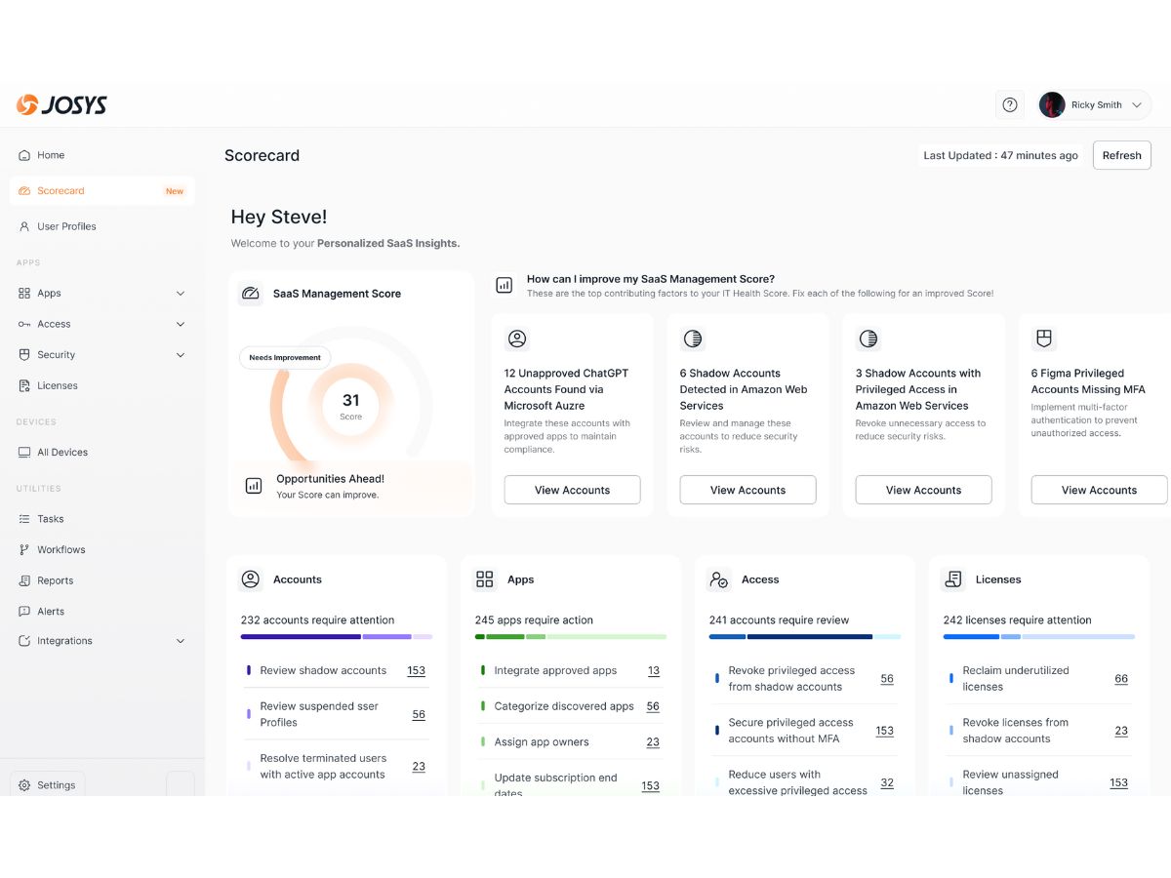Click the Opportunities Ahead chart icon
The image size is (1171, 878).
254,486
